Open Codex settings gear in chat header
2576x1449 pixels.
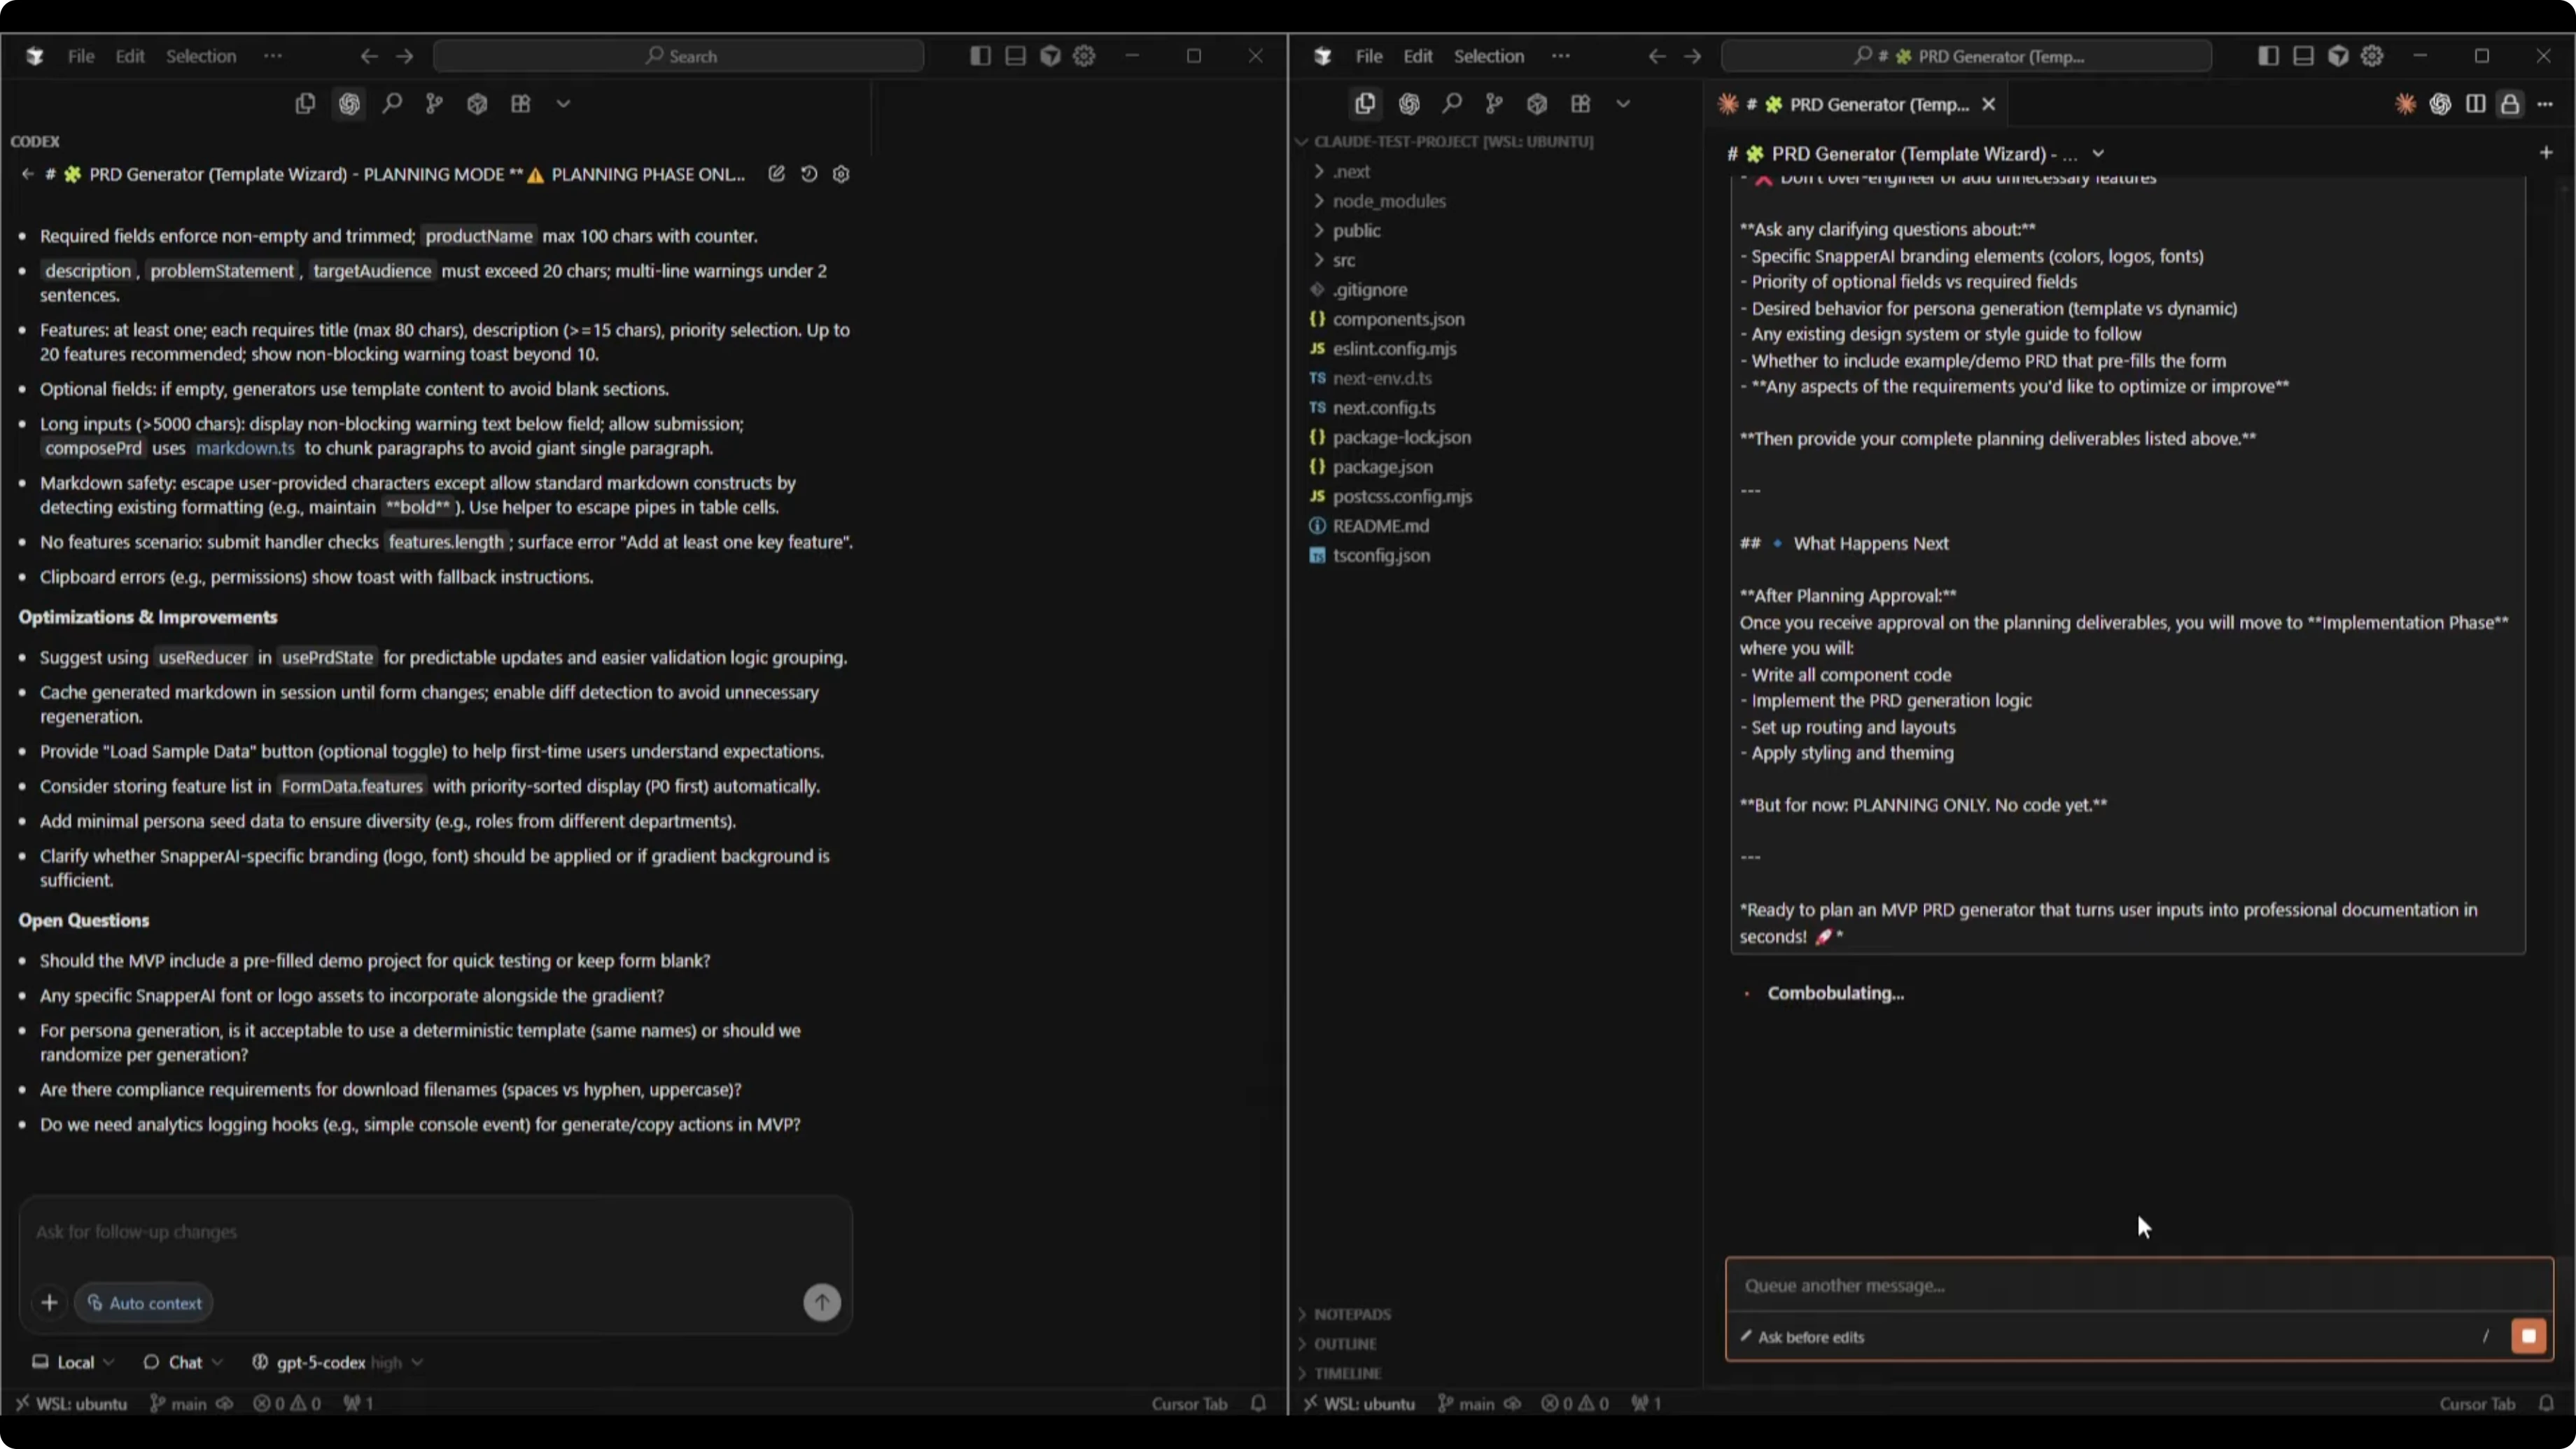click(x=841, y=174)
